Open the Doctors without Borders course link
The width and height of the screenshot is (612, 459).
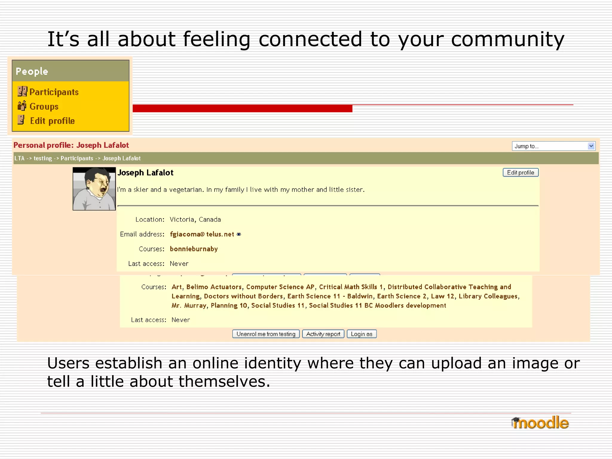243,296
